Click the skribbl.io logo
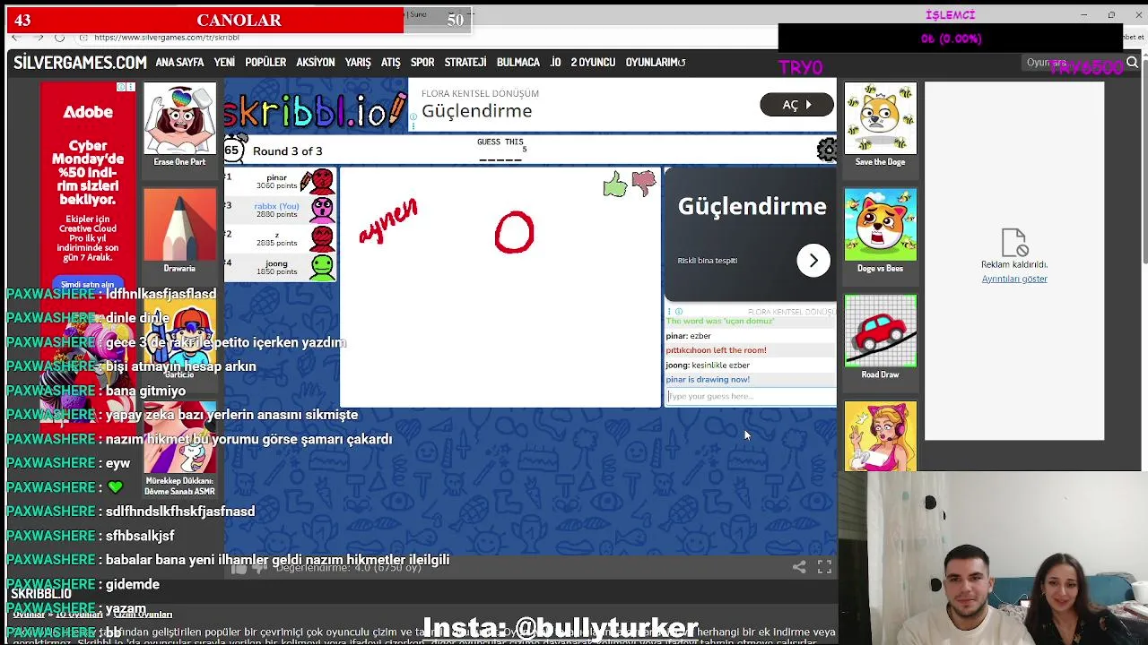The height and width of the screenshot is (645, 1148). [x=316, y=109]
